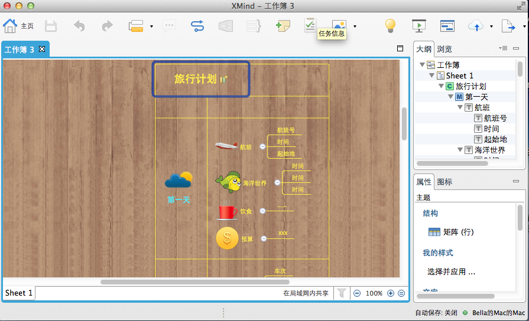
Task: Switch to the 大纲 outline tab
Action: pos(424,49)
